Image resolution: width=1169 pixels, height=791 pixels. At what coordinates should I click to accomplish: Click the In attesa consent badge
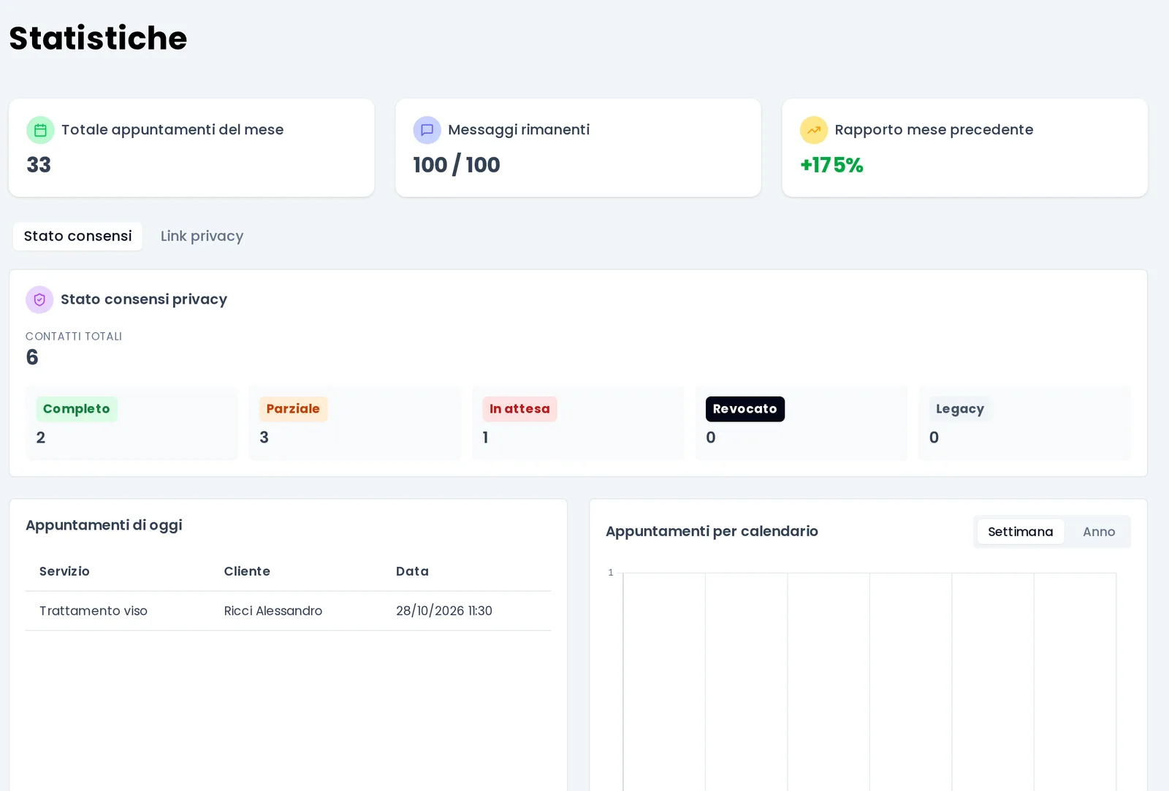tap(519, 409)
